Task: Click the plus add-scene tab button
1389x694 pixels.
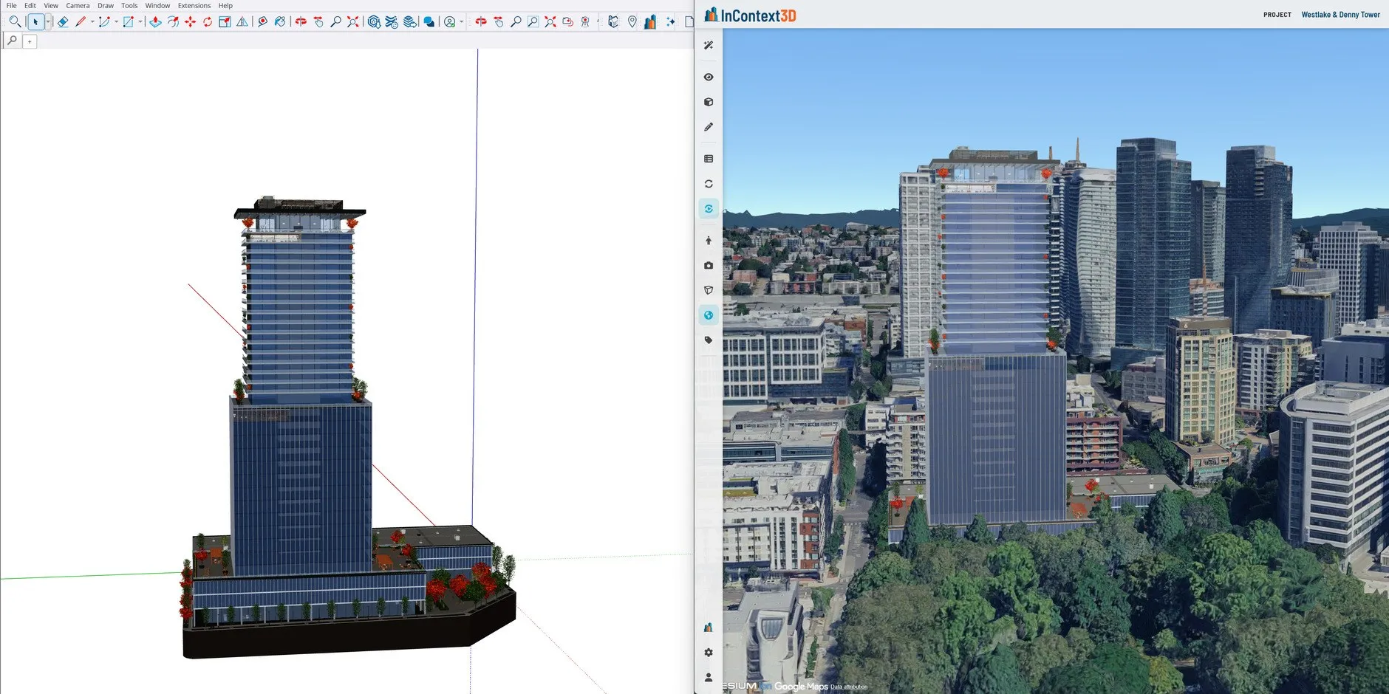Action: (x=30, y=41)
